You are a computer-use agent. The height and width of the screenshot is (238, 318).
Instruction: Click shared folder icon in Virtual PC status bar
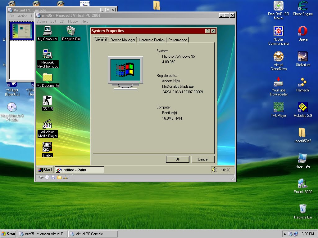click(x=59, y=178)
